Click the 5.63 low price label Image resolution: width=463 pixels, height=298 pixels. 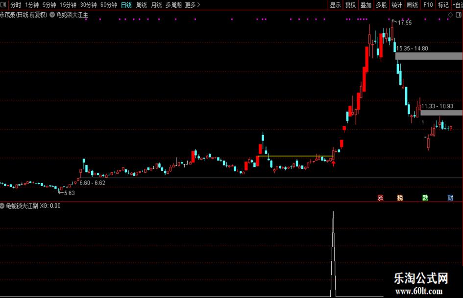coord(70,193)
